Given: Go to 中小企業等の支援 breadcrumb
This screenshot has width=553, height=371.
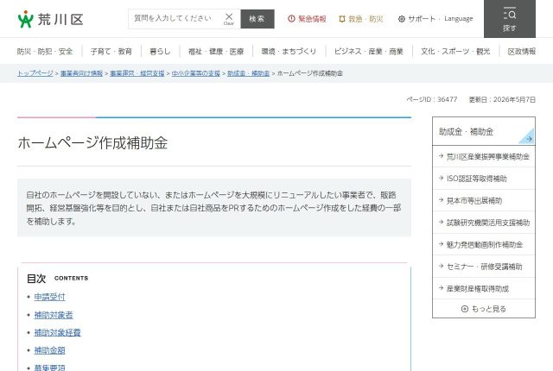Looking at the screenshot, I should click(x=196, y=73).
